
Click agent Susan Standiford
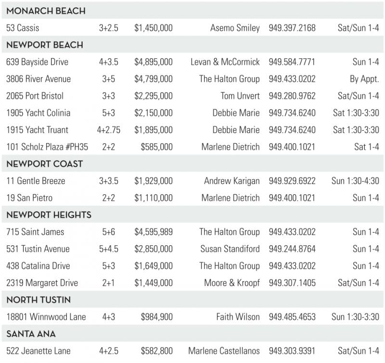[230, 249]
